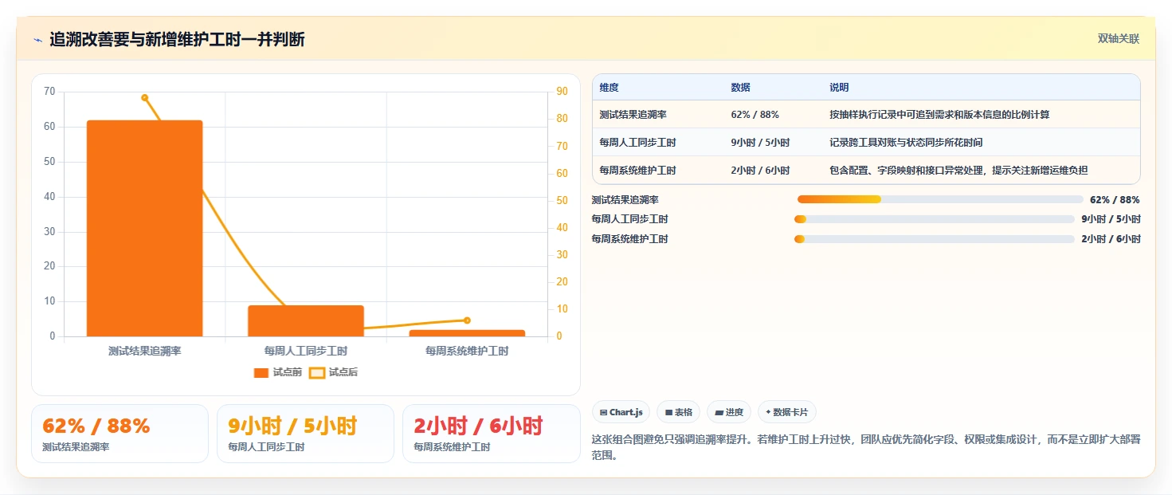This screenshot has height=495, width=1172.
Task: Click the summary paragraph starting 这张组合图
Action: click(x=867, y=447)
